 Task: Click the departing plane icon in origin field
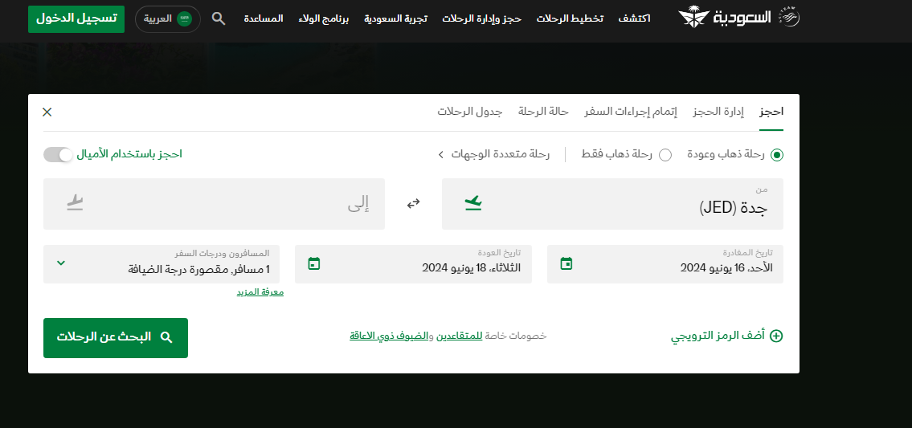[473, 203]
